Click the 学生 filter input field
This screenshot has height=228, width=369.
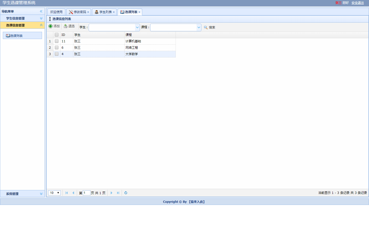click(x=112, y=27)
